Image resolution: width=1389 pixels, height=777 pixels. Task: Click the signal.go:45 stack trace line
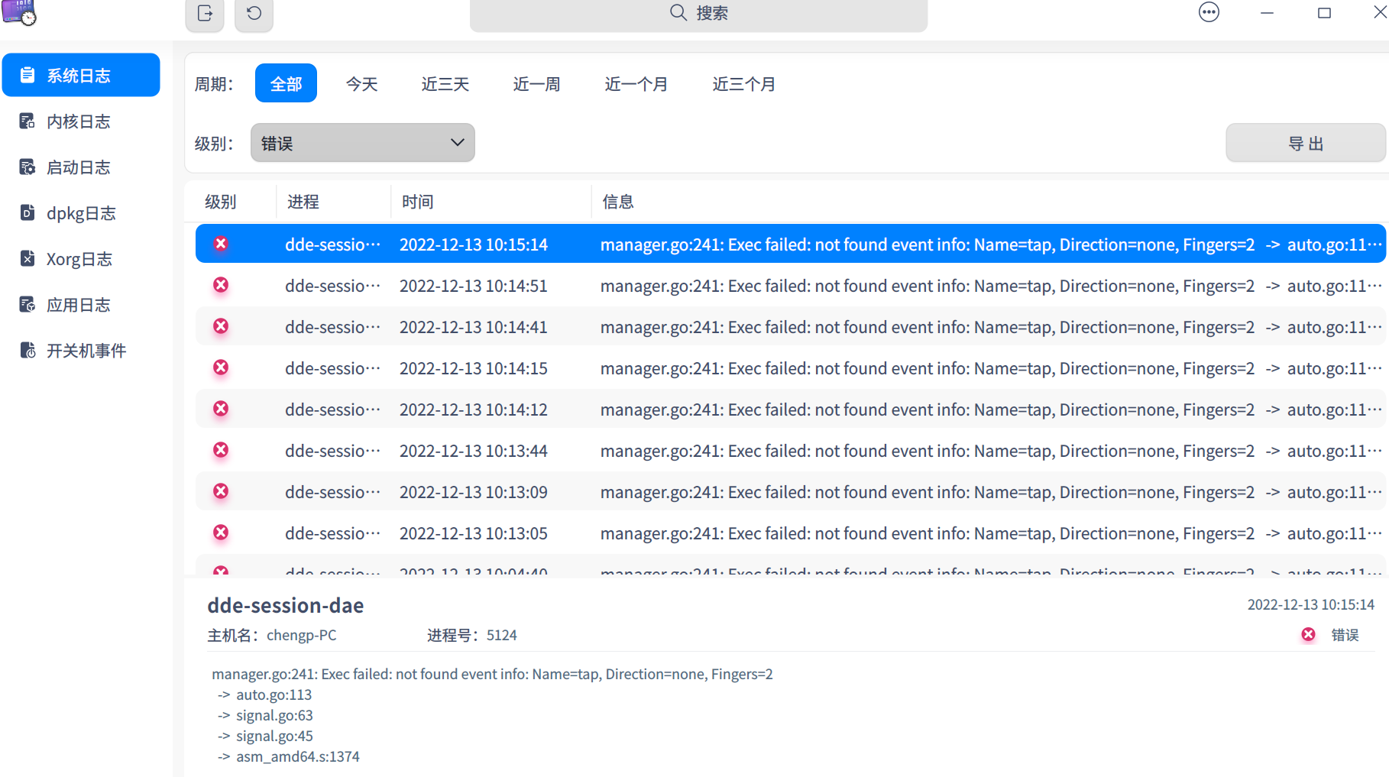[274, 736]
